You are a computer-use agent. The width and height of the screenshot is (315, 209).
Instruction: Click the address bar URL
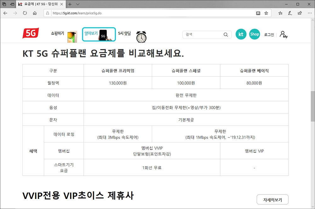pyautogui.click(x=77, y=13)
